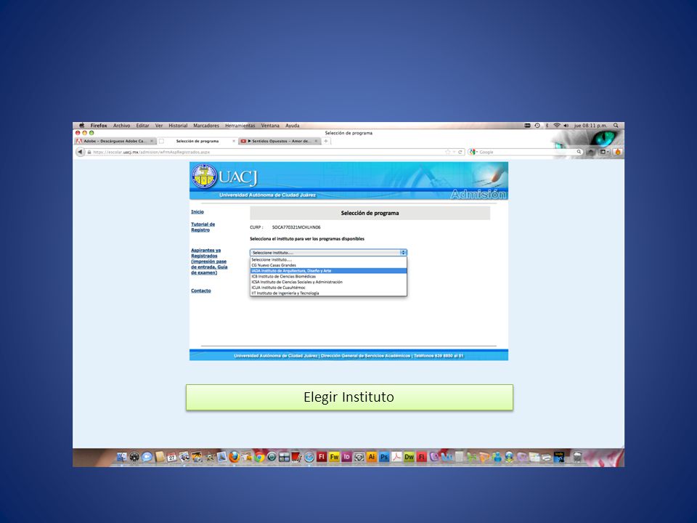The image size is (697, 523).
Task: Open Calendar from the dock
Action: [171, 457]
